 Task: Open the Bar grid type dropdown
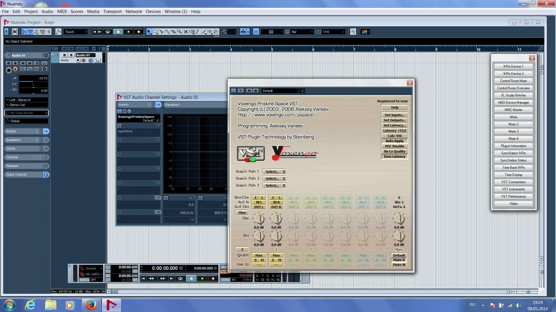pyautogui.click(x=302, y=32)
